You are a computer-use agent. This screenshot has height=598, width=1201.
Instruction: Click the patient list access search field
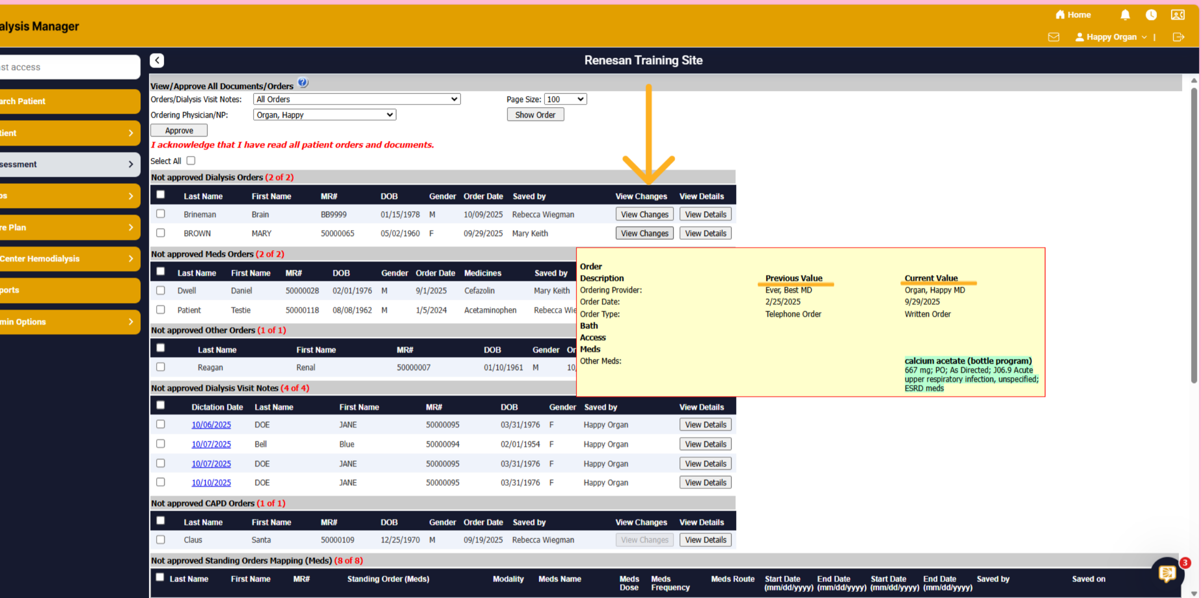(69, 67)
